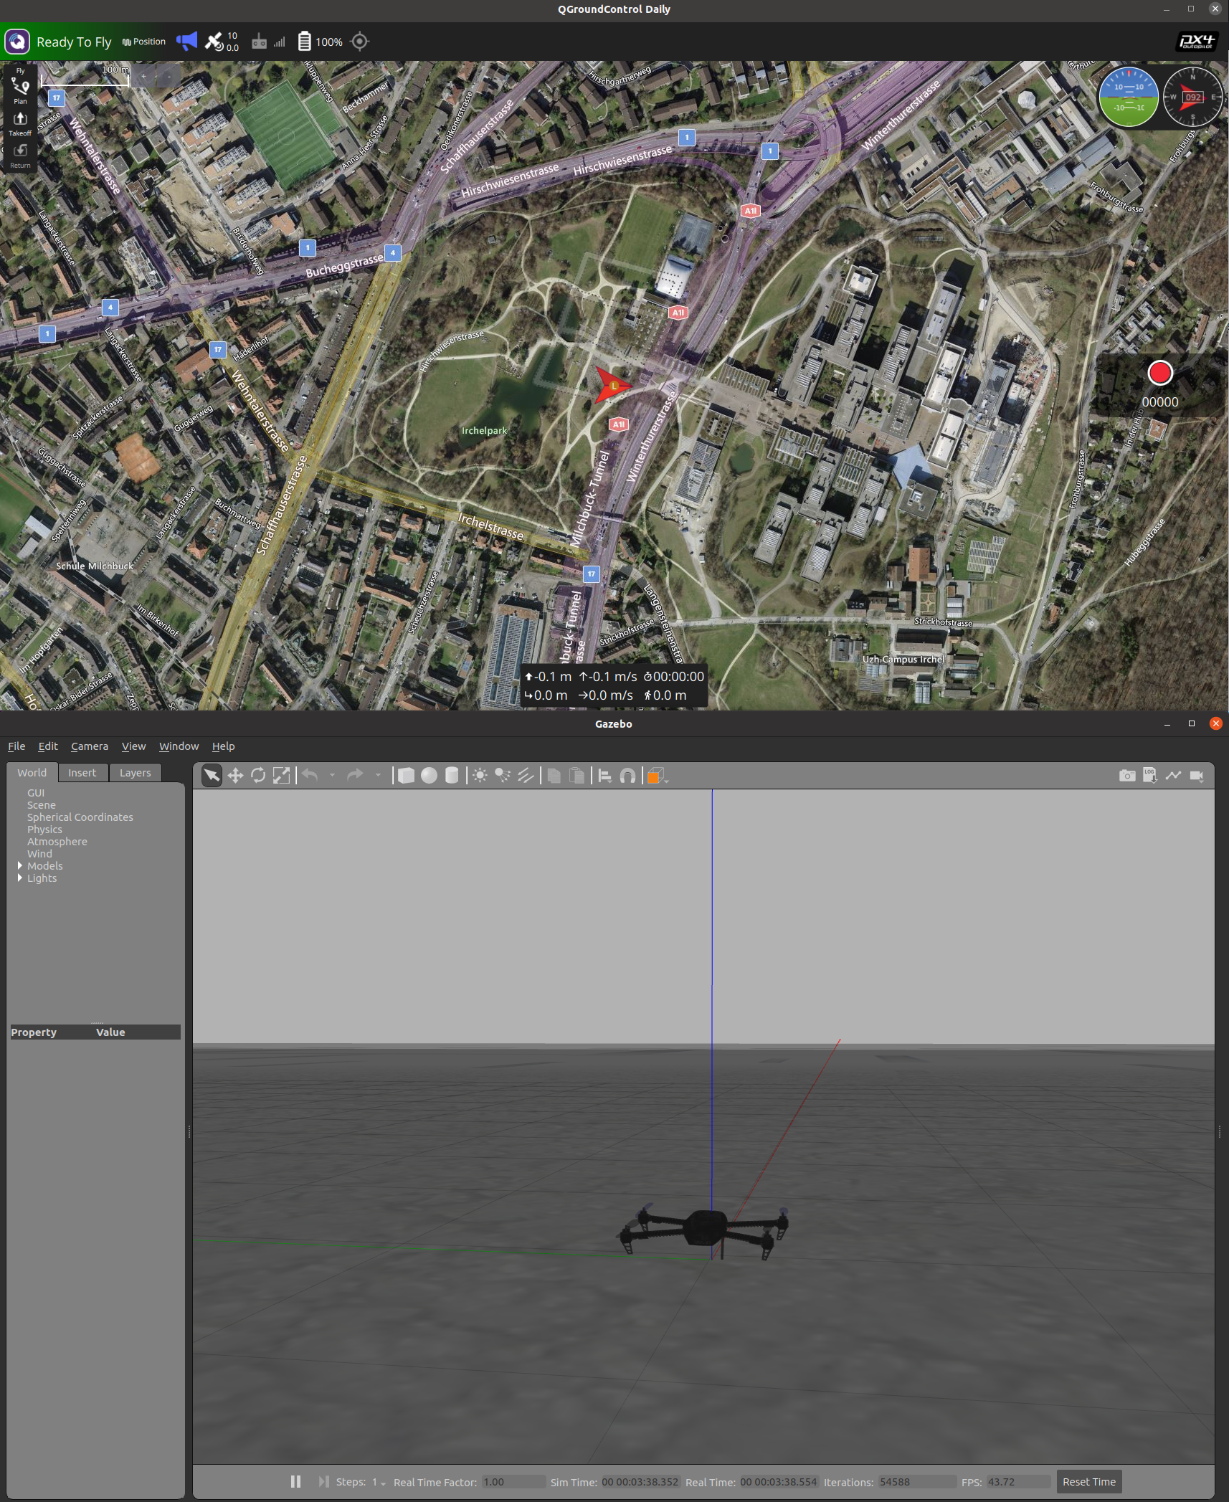Select Scene in world tree
Viewport: 1229px width, 1502px height.
[41, 804]
